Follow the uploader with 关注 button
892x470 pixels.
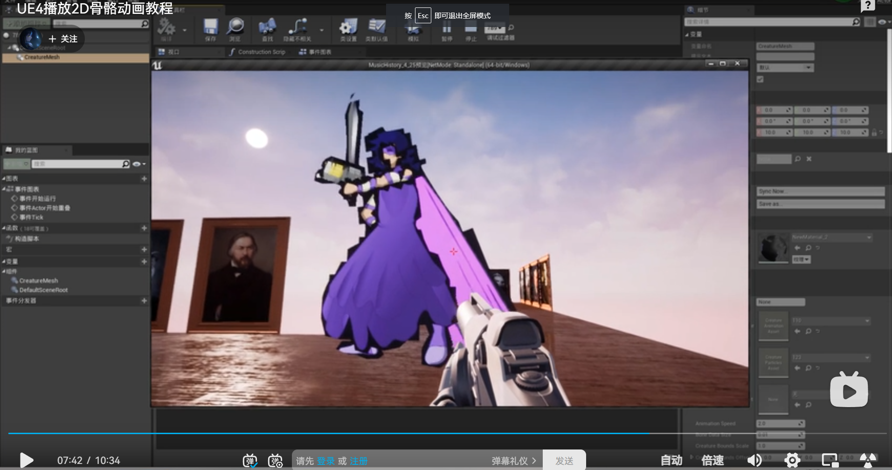63,39
